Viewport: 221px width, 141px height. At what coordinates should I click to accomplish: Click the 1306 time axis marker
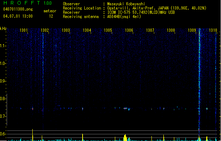(129, 30)
